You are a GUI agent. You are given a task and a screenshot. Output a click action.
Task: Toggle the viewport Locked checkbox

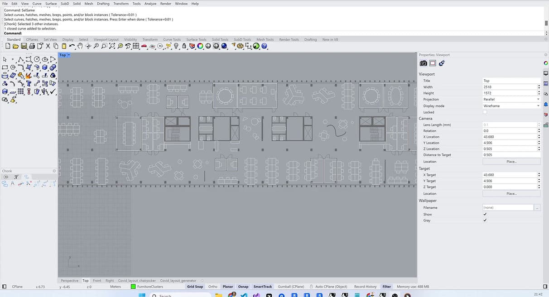(x=485, y=112)
